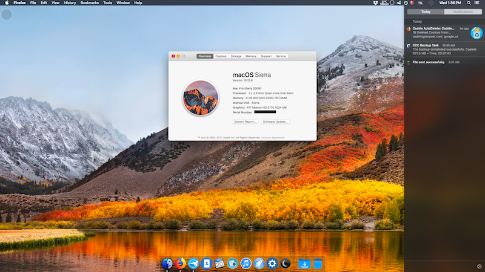This screenshot has height=272, width=485.
Task: Open the rocket Launchpad dock icon
Action: 259,264
